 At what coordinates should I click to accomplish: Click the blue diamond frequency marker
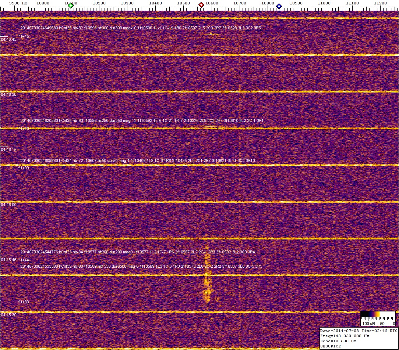(279, 6)
